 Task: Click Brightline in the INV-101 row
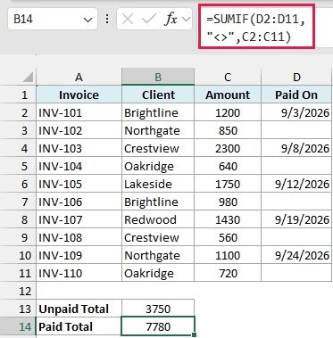tap(158, 112)
